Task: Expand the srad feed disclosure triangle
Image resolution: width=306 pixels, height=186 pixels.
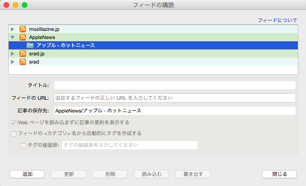Action: [x=13, y=62]
